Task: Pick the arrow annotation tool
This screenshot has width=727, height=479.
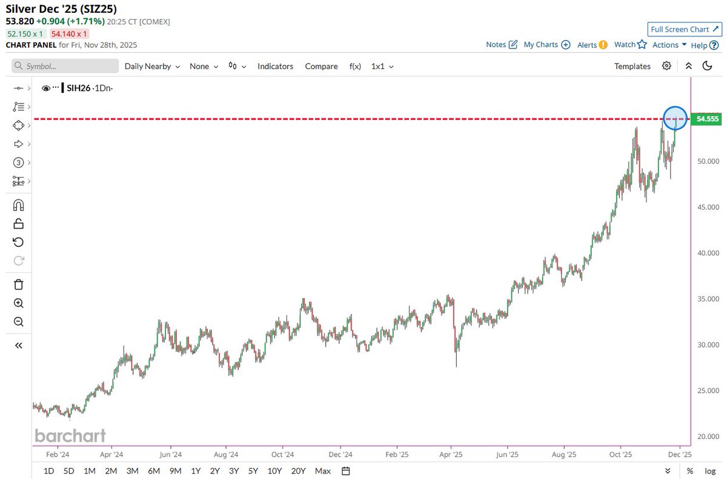Action: coord(18,144)
